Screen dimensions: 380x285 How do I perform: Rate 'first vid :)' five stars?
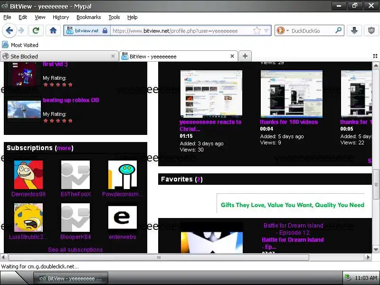point(70,85)
